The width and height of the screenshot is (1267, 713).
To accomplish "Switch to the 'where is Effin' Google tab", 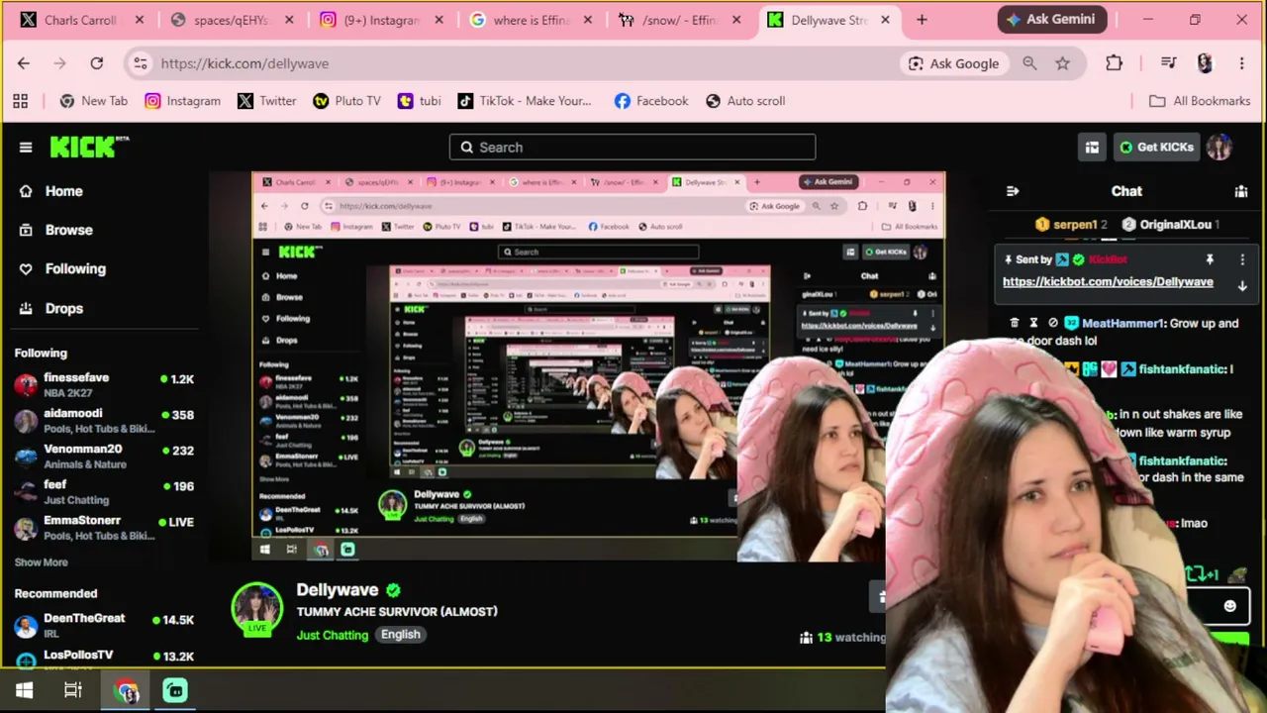I will (531, 20).
